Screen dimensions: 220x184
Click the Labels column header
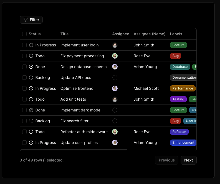pyautogui.click(x=176, y=34)
